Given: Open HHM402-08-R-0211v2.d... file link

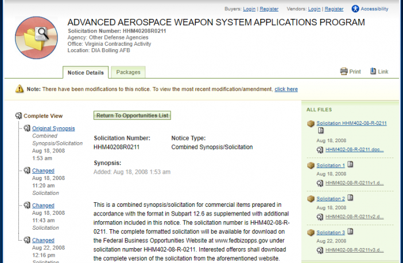Looking at the screenshot, I should pos(354,217).
